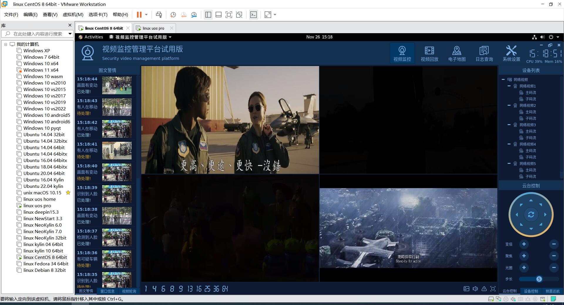
Task: Open the 视频回放 video playback module
Action: point(429,53)
